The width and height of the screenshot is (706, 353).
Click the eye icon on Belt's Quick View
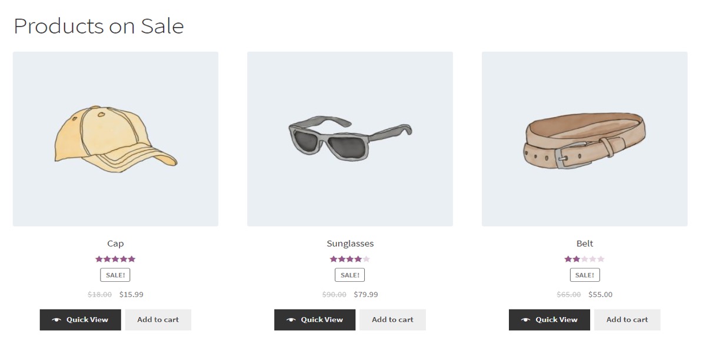point(525,320)
